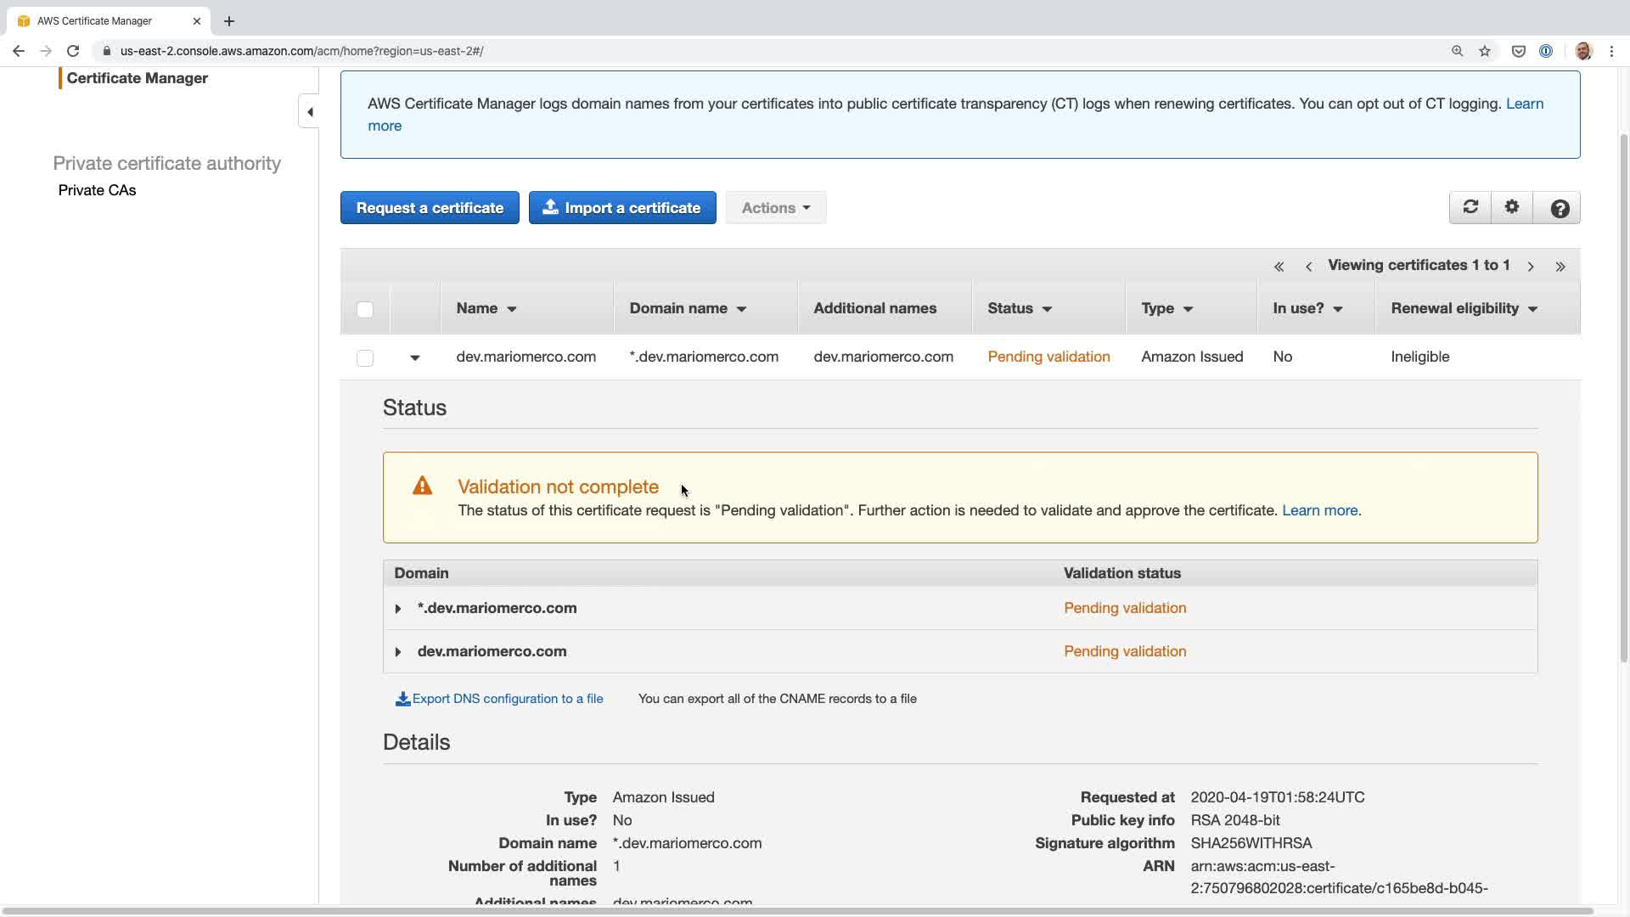Select the dev.mariomerco.com certificate checkbox
The height and width of the screenshot is (917, 1630).
click(x=365, y=358)
